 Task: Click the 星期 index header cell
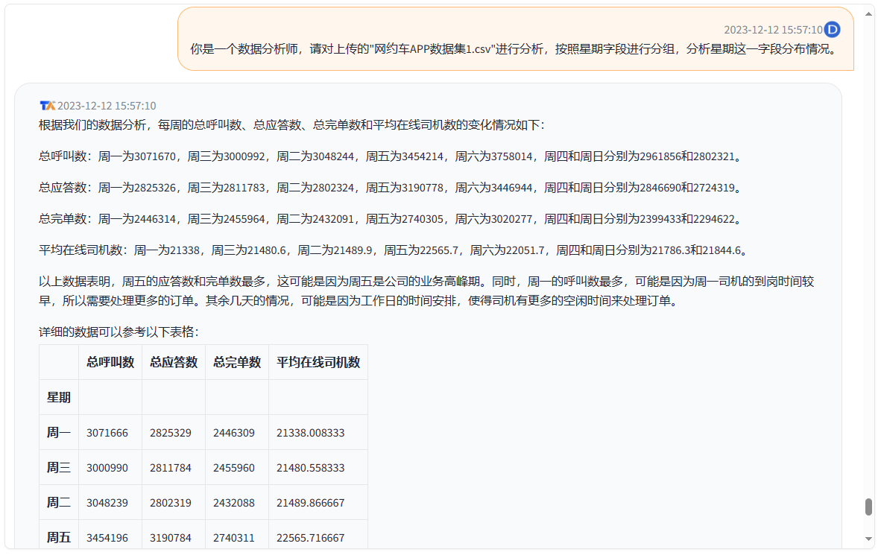click(x=59, y=397)
